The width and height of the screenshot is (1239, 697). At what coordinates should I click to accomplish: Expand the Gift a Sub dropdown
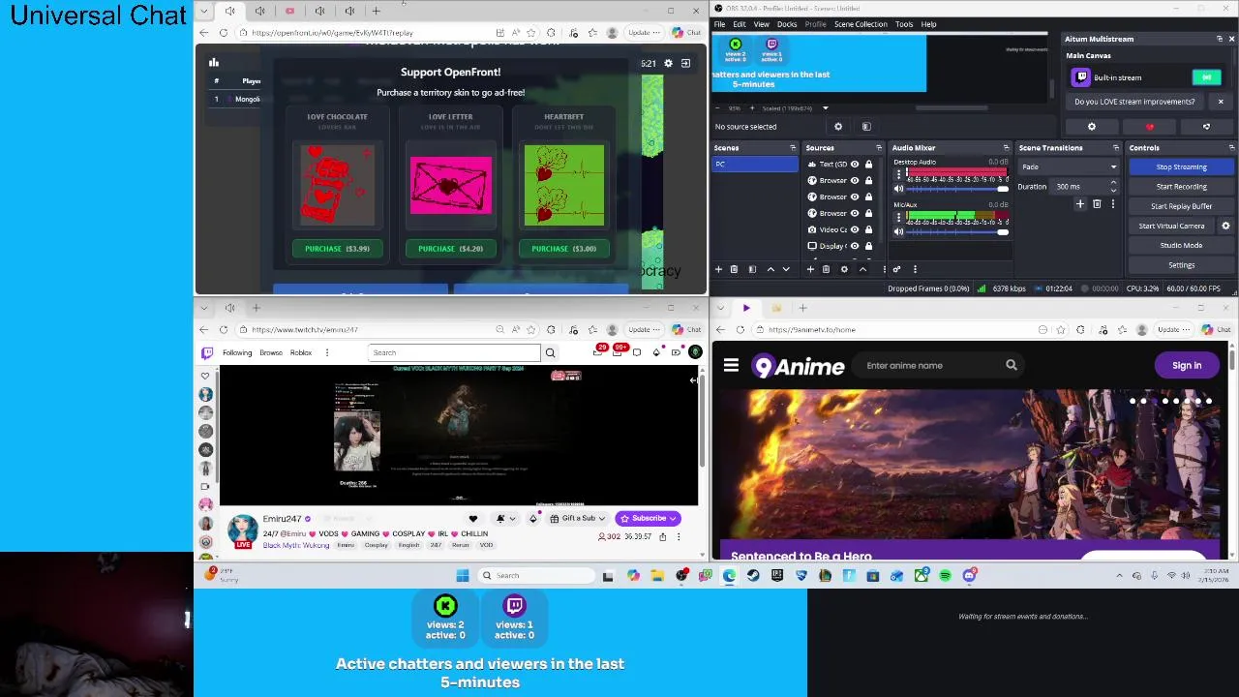tap(601, 518)
